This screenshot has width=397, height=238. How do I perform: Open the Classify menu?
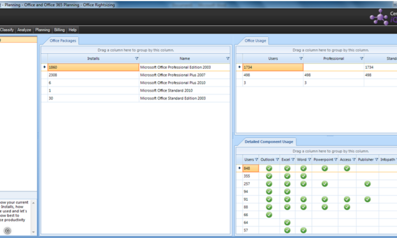tap(7, 30)
